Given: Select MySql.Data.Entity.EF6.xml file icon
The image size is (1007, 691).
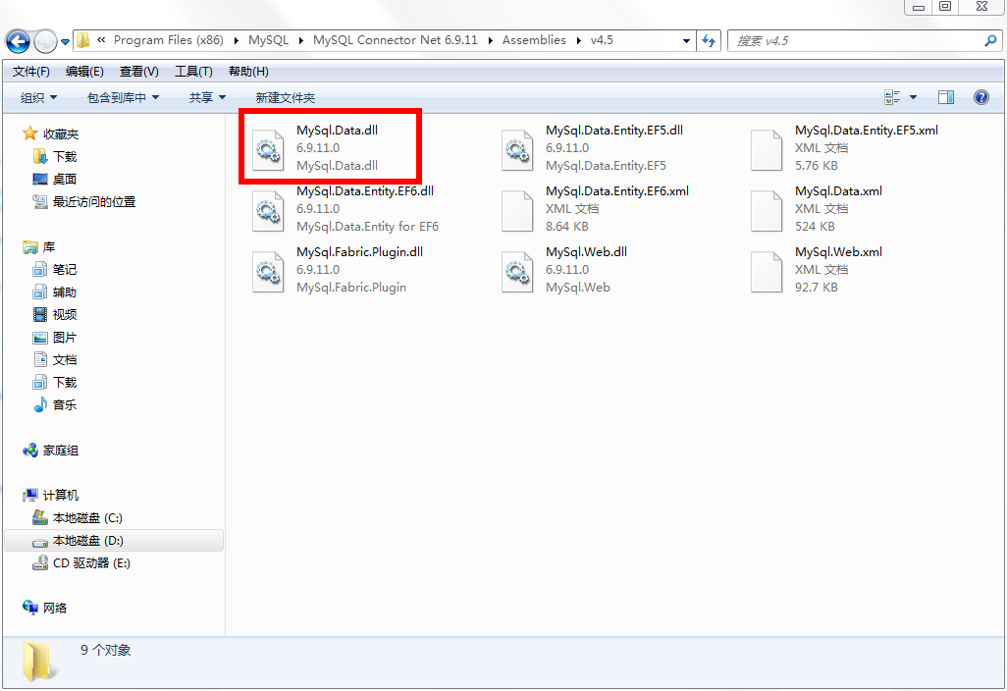Looking at the screenshot, I should 517,211.
